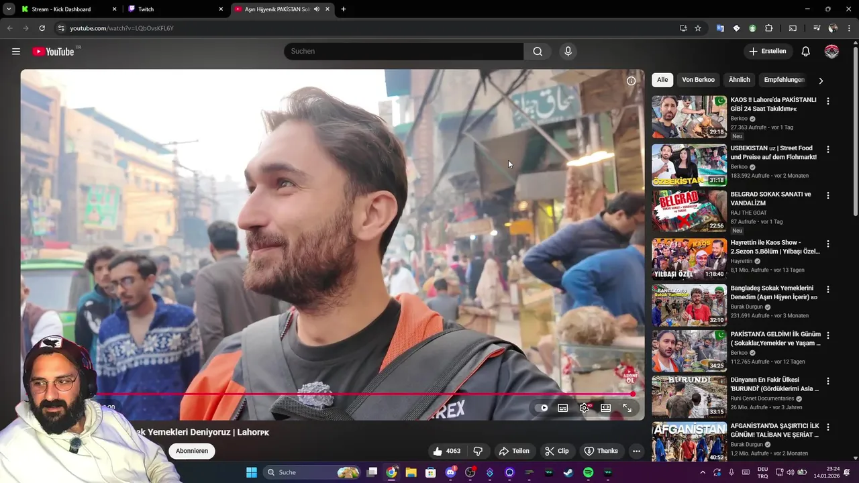
Task: Open KAOS Lahore video thumbnail
Action: coord(689,117)
